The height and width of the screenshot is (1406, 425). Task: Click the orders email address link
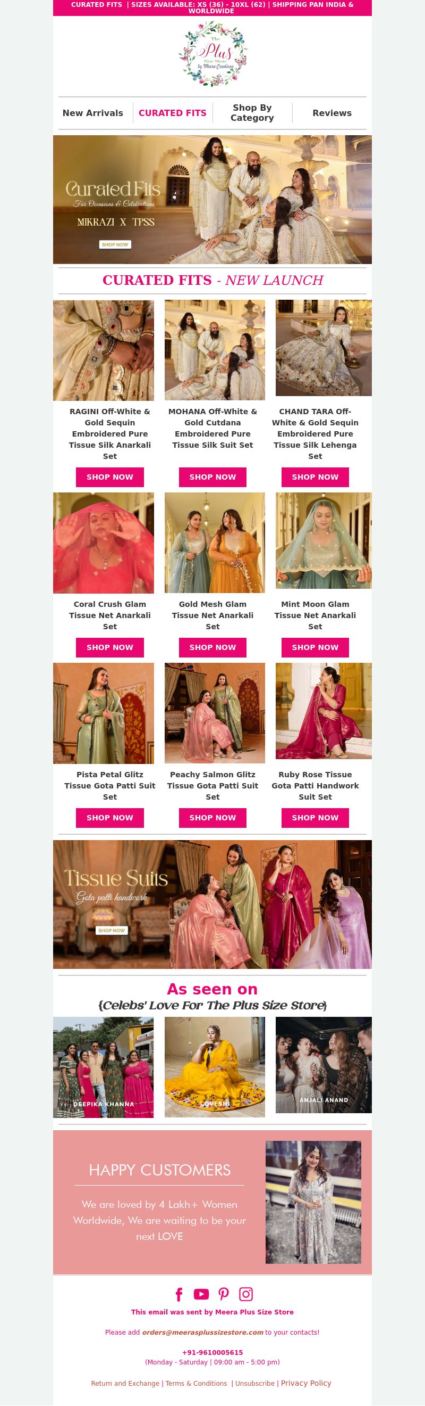(203, 1333)
